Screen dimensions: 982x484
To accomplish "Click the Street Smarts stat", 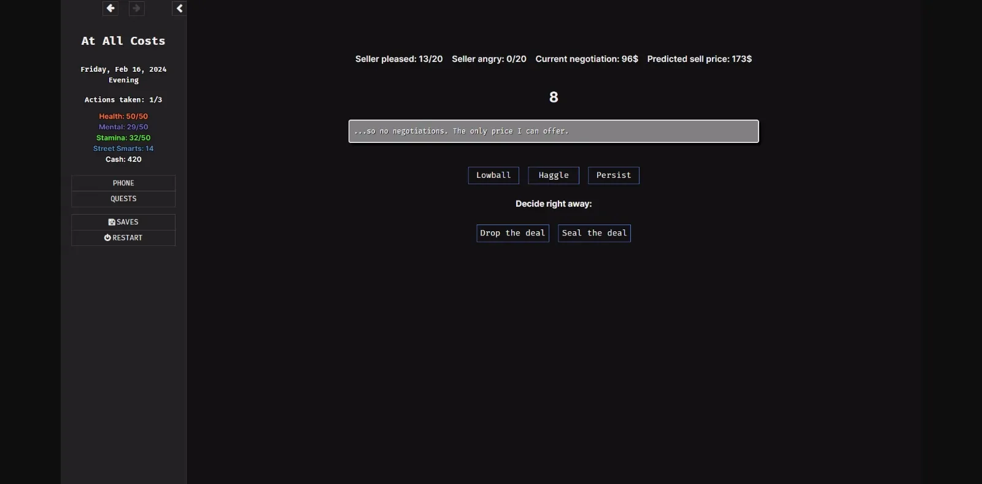I will pos(123,148).
